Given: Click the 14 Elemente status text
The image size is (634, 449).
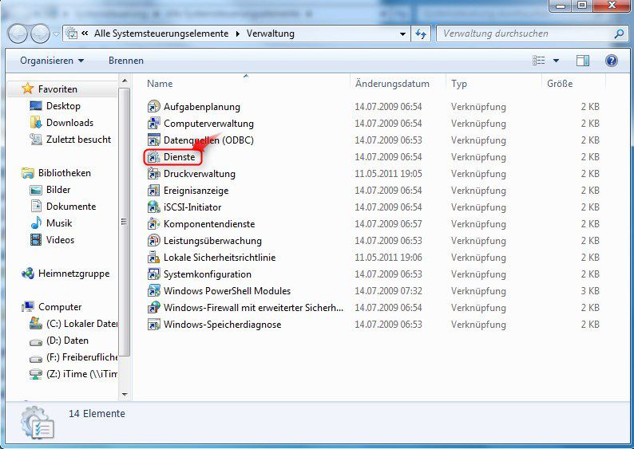Looking at the screenshot, I should click(x=97, y=413).
